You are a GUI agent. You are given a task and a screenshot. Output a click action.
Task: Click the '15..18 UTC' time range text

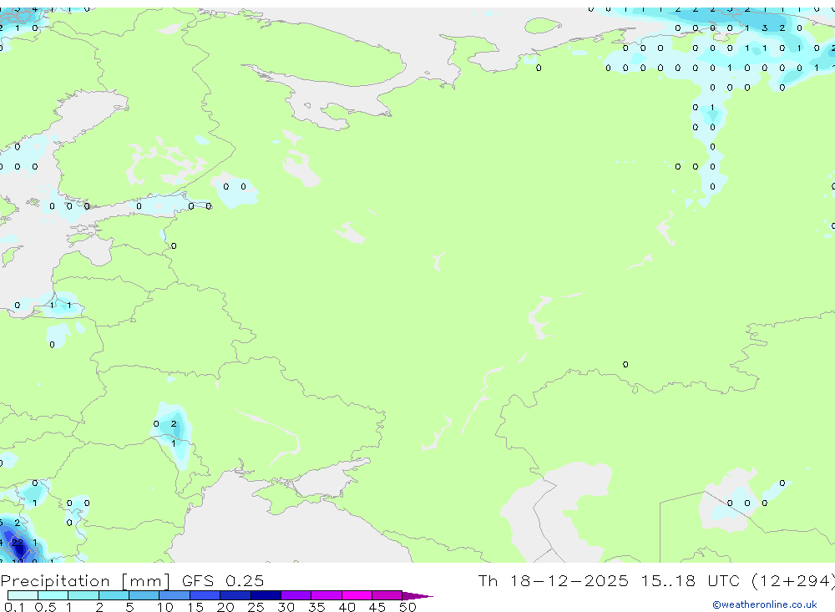(x=693, y=580)
